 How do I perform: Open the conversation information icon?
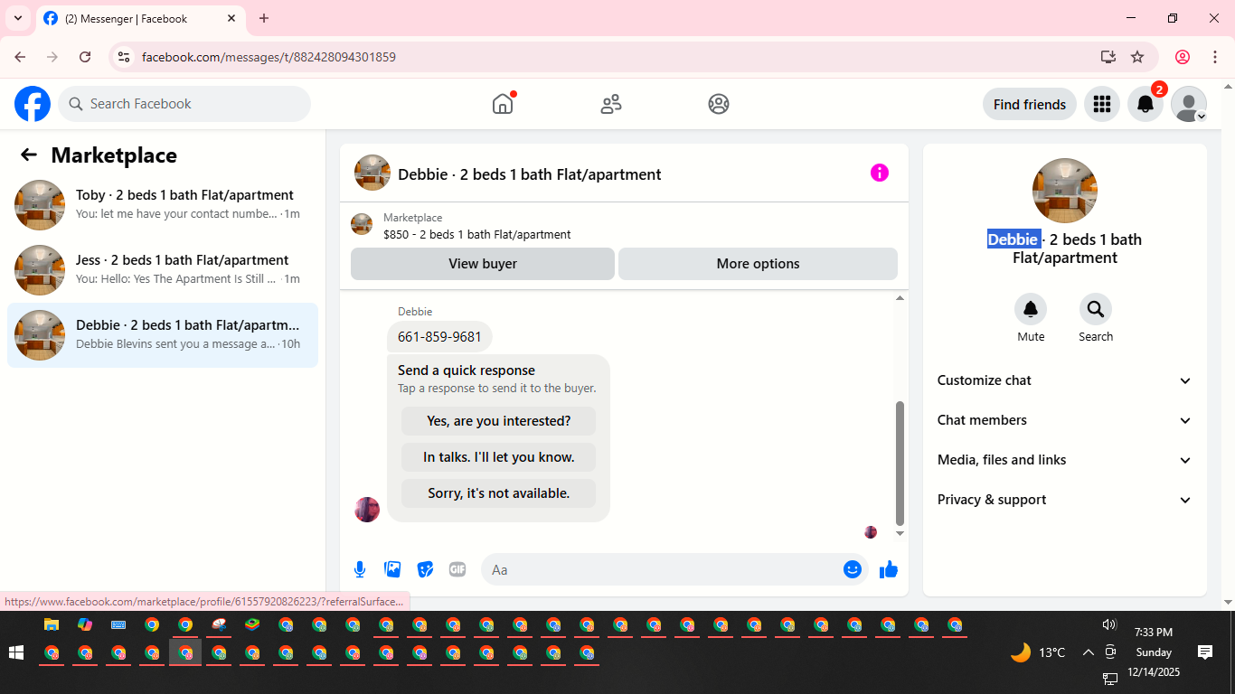tap(880, 173)
